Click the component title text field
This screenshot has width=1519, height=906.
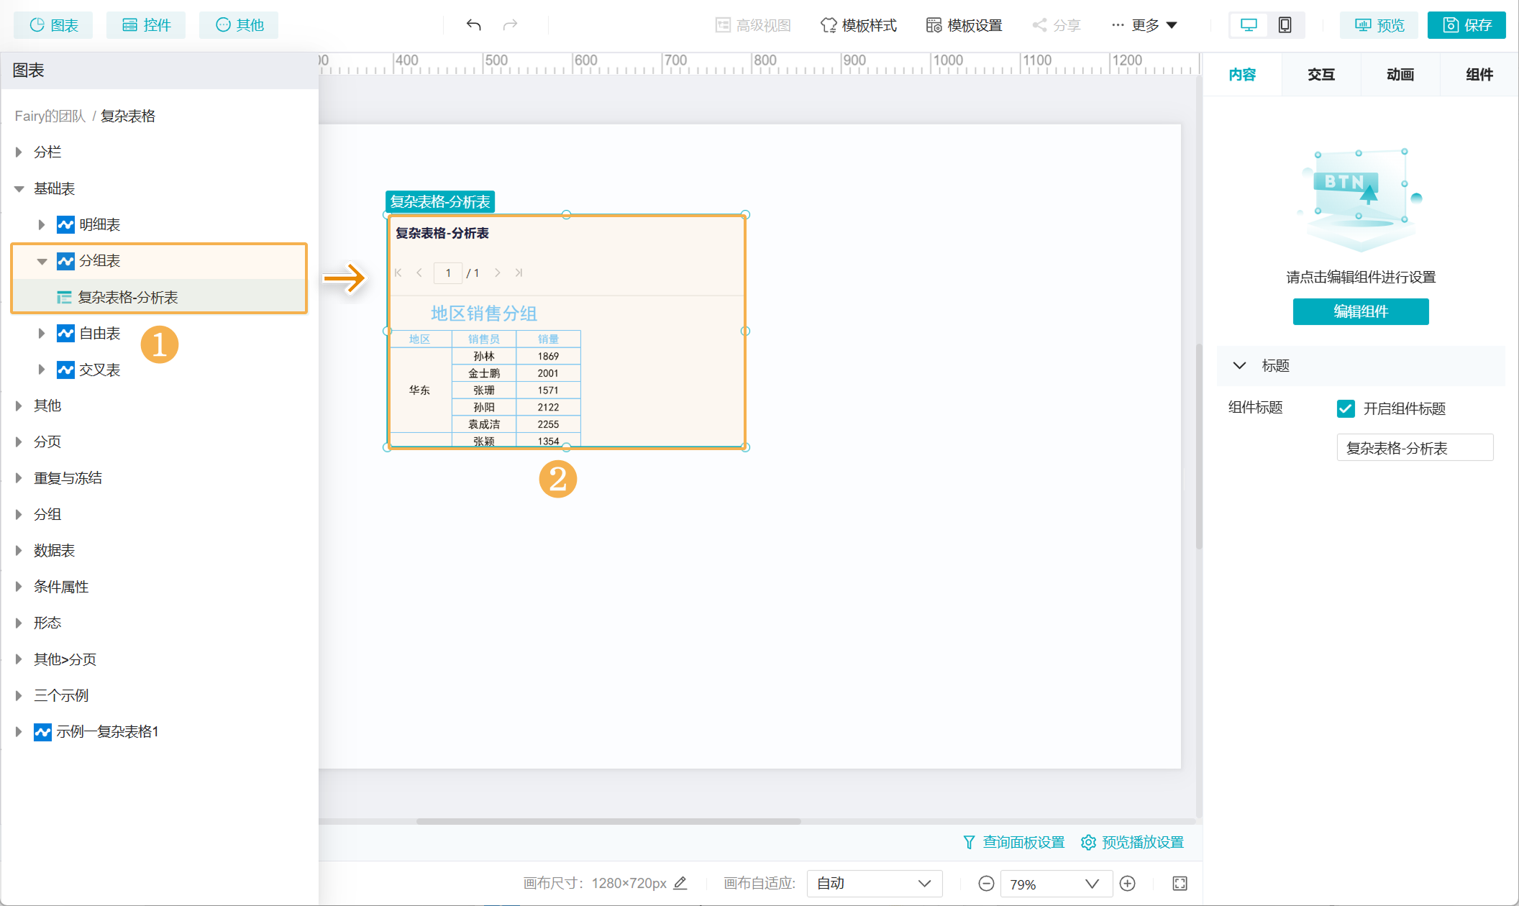[1414, 448]
